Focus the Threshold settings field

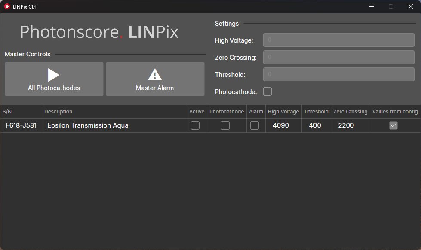[x=338, y=74]
